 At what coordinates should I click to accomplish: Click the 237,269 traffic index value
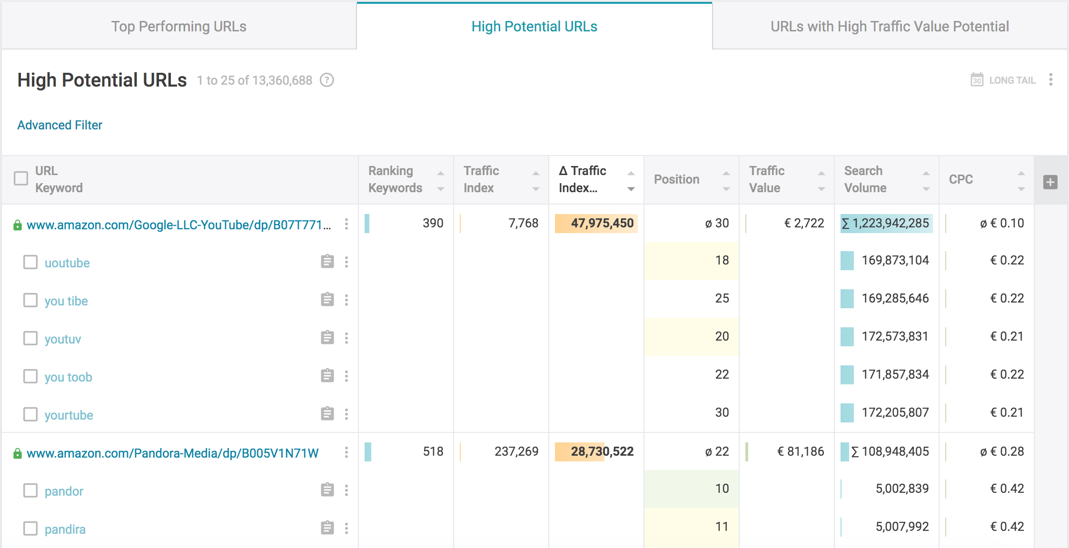pos(516,451)
